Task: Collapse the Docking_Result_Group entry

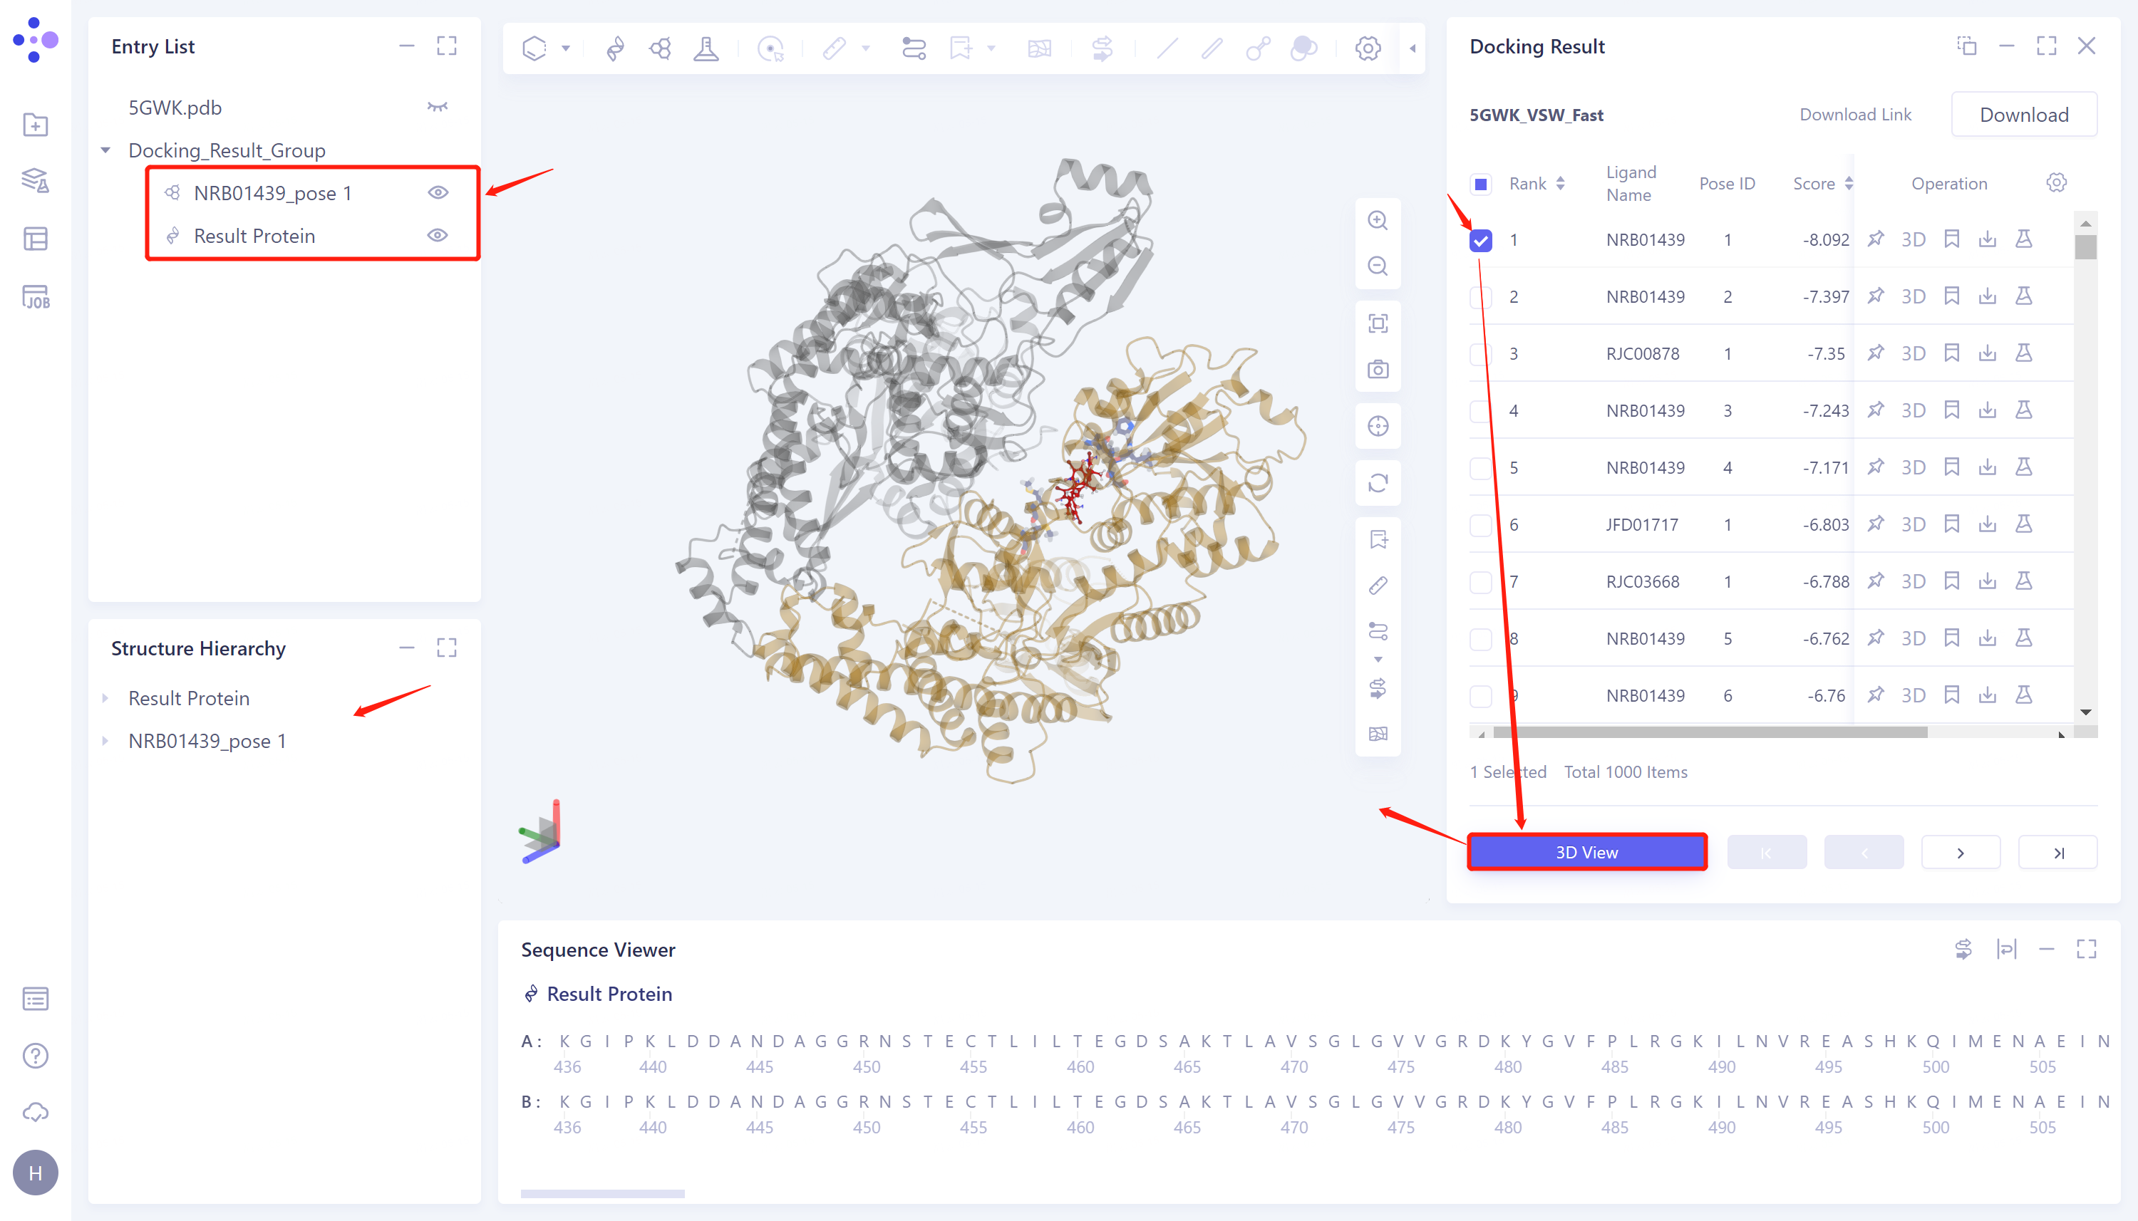Action: click(106, 150)
